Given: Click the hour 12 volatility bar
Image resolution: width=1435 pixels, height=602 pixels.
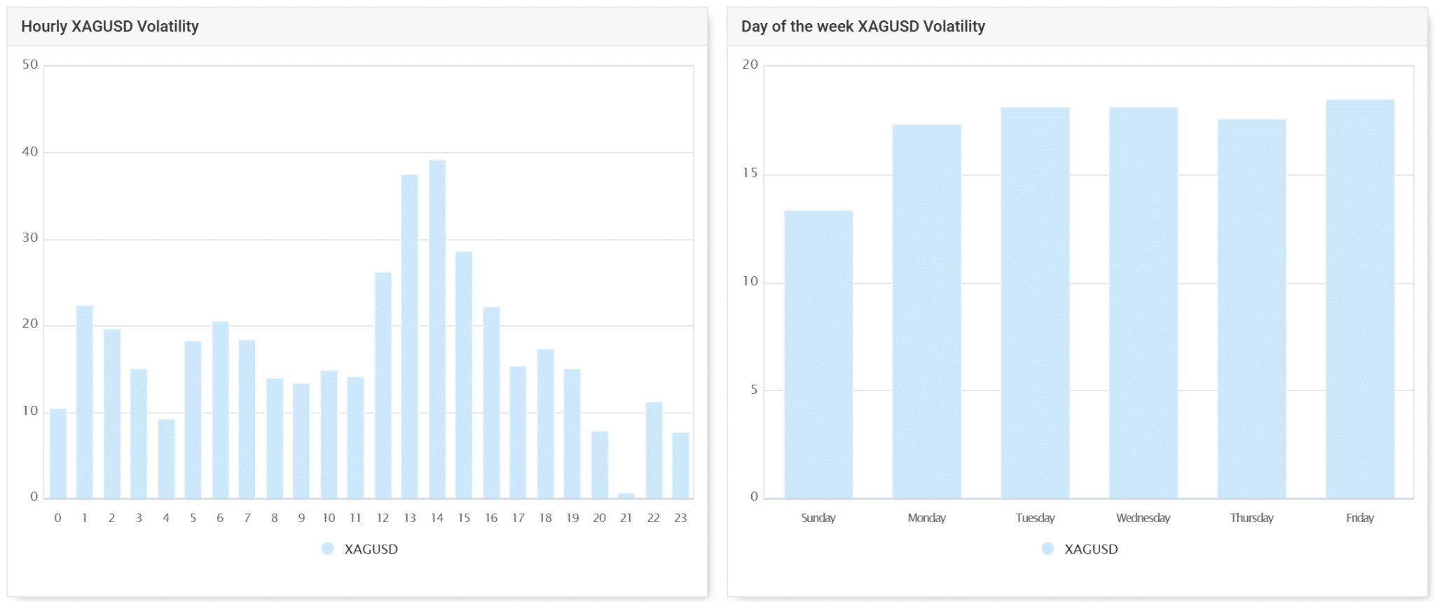Looking at the screenshot, I should click(x=383, y=385).
